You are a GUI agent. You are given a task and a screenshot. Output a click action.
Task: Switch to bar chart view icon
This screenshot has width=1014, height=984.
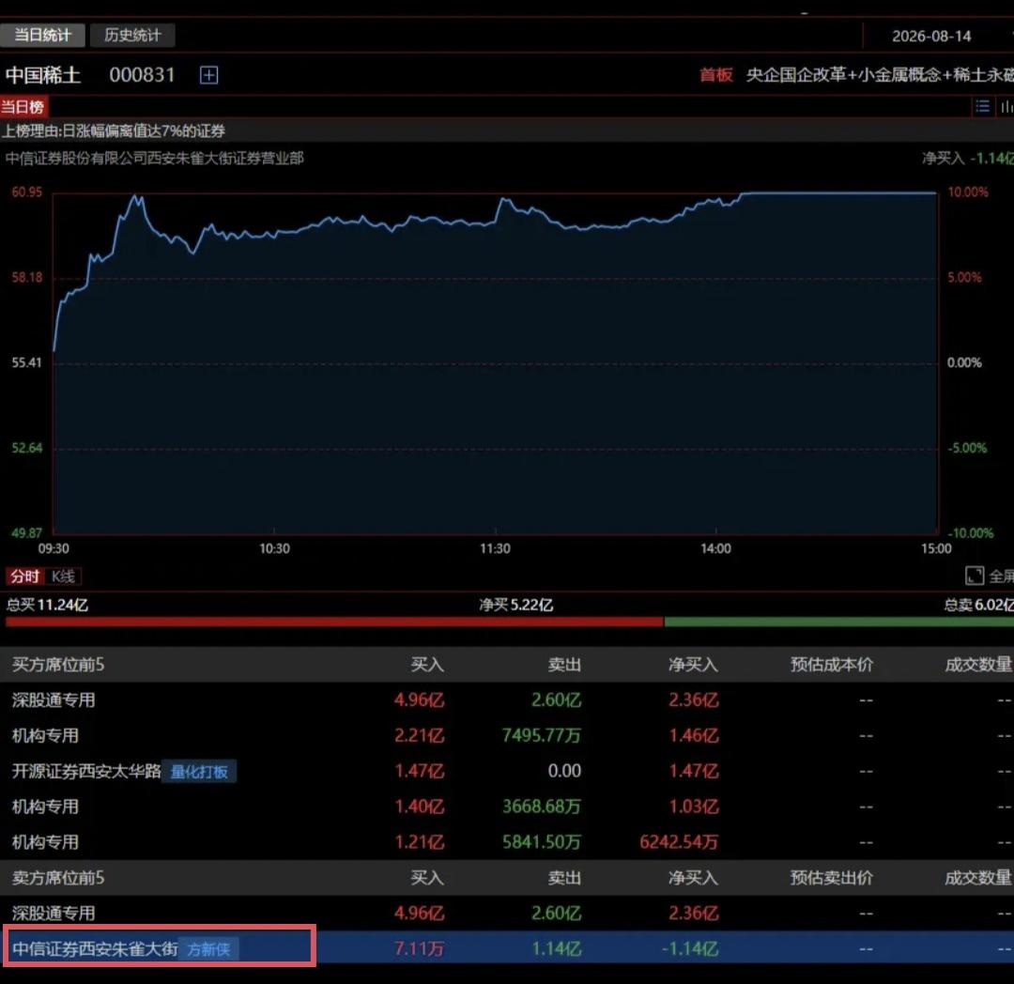point(1006,107)
